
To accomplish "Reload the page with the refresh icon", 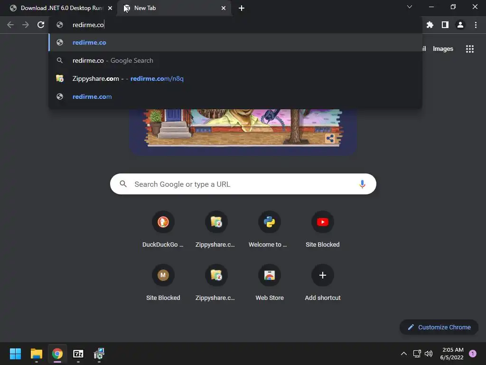I will [x=41, y=25].
